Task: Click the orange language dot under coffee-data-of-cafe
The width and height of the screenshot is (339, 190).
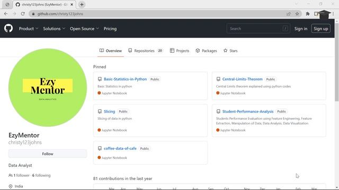Action: (99, 158)
